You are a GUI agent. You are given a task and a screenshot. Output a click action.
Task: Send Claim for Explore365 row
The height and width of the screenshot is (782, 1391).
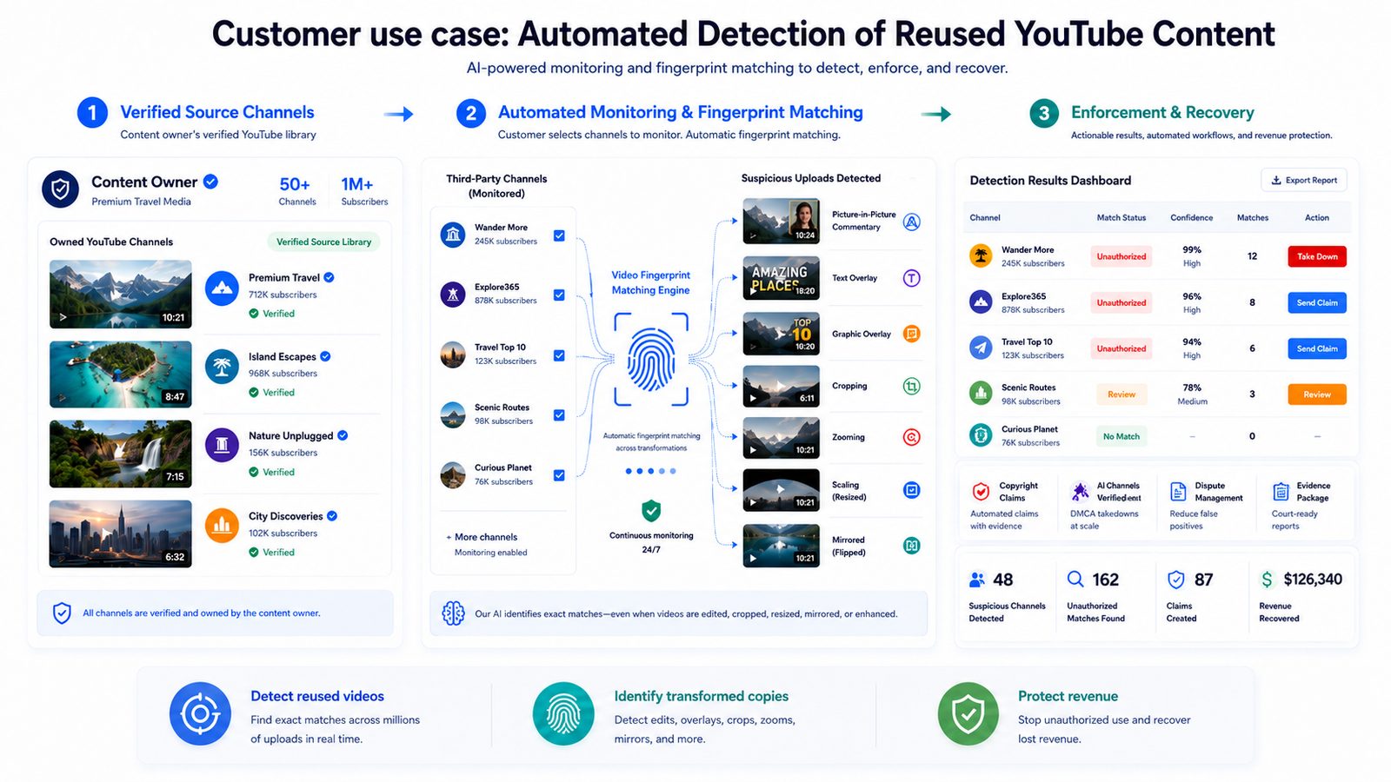pyautogui.click(x=1317, y=302)
